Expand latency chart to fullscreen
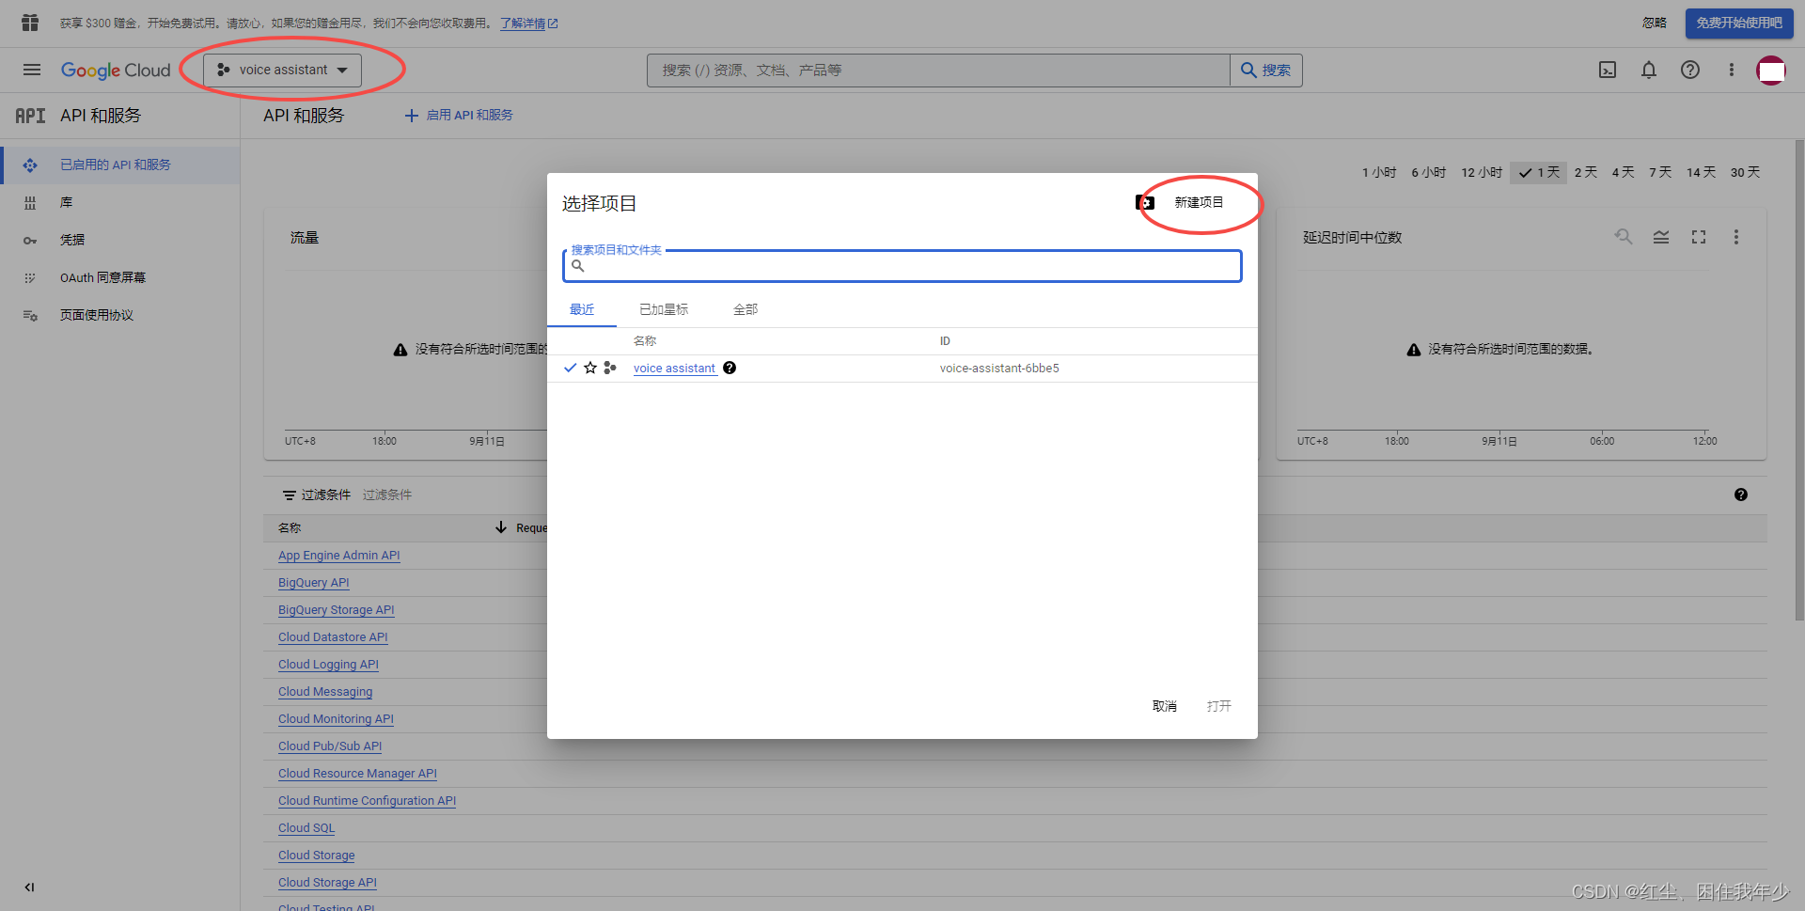The height and width of the screenshot is (911, 1805). point(1699,237)
